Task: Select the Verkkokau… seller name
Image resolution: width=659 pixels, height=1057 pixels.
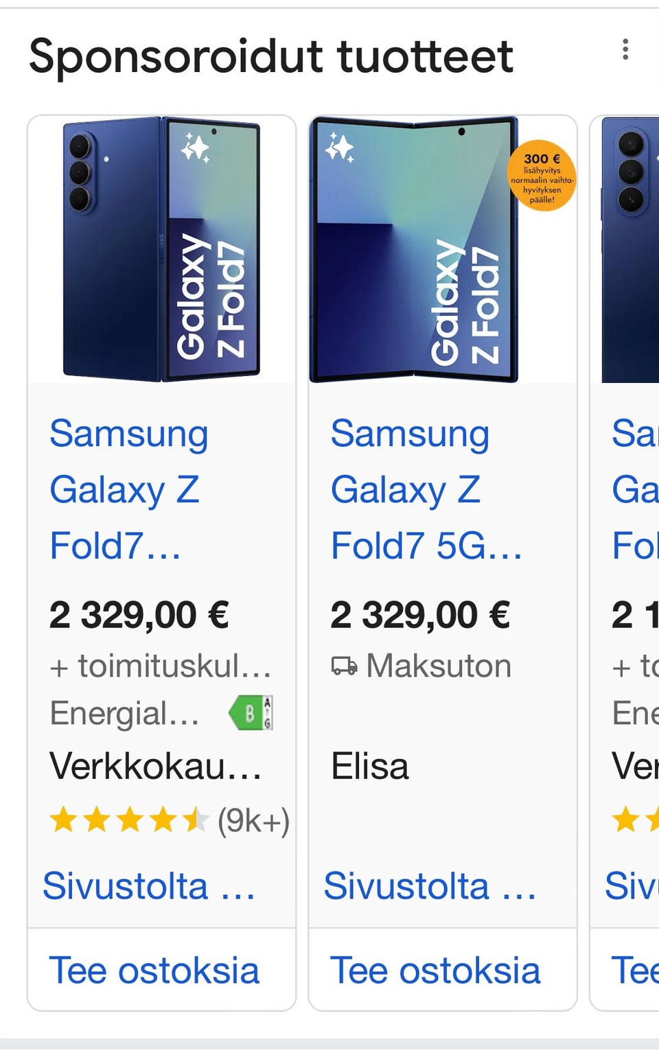Action: coord(155,766)
